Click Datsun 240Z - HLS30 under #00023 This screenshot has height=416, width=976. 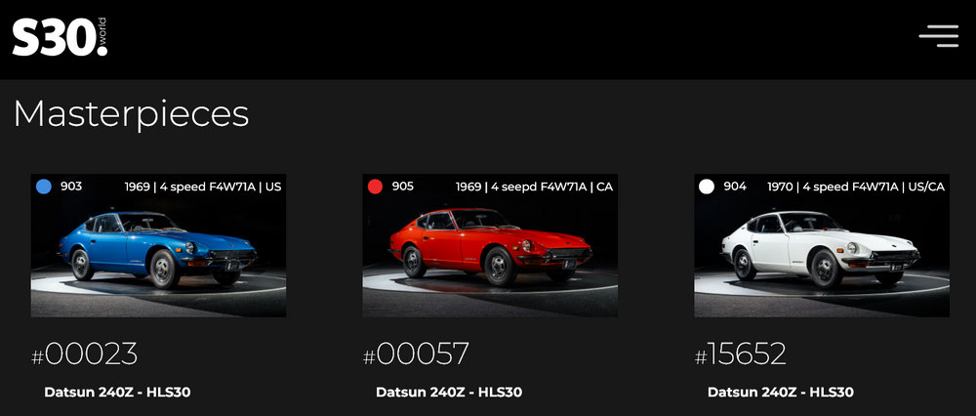click(117, 393)
